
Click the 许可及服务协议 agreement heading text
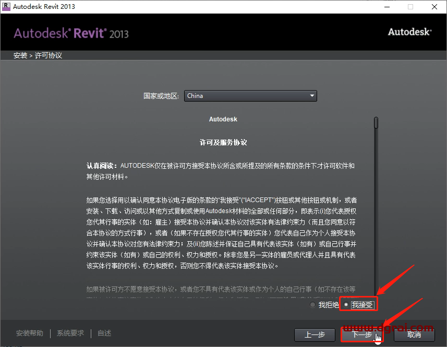click(223, 142)
